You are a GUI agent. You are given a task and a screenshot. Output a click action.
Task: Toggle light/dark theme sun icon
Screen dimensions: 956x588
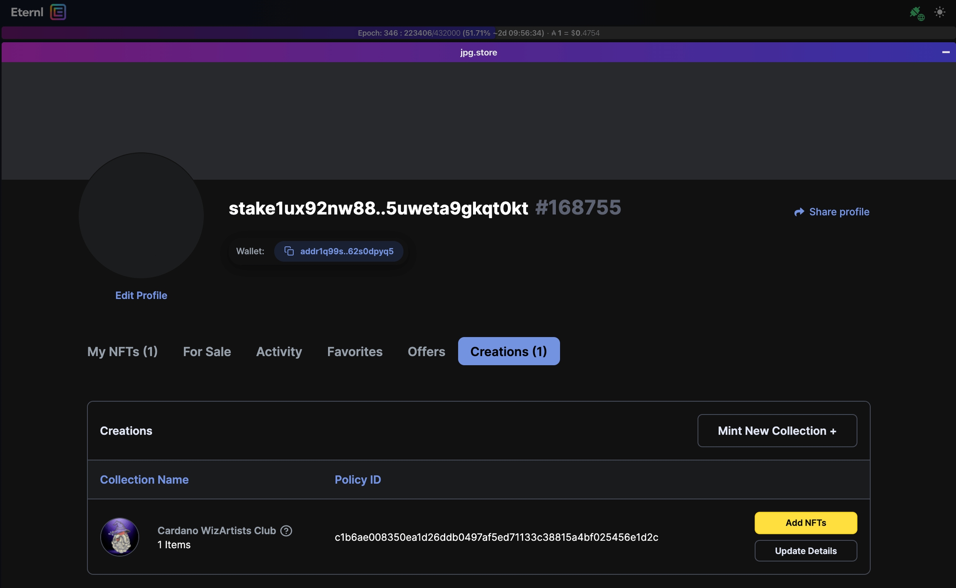click(x=939, y=12)
